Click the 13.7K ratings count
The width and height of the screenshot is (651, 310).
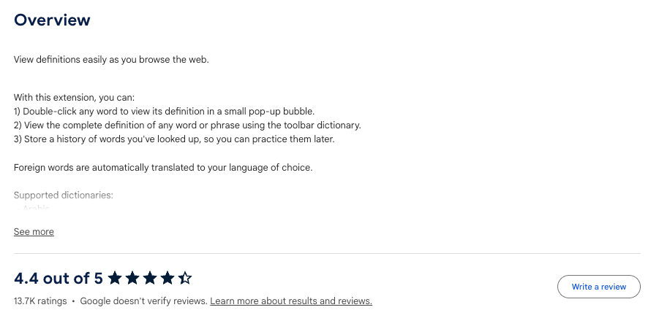[40, 301]
